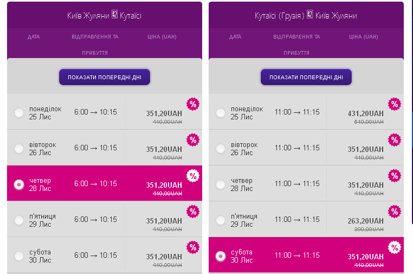
Task: Select outbound Monday 25 Лис radio button
Action: point(19,113)
